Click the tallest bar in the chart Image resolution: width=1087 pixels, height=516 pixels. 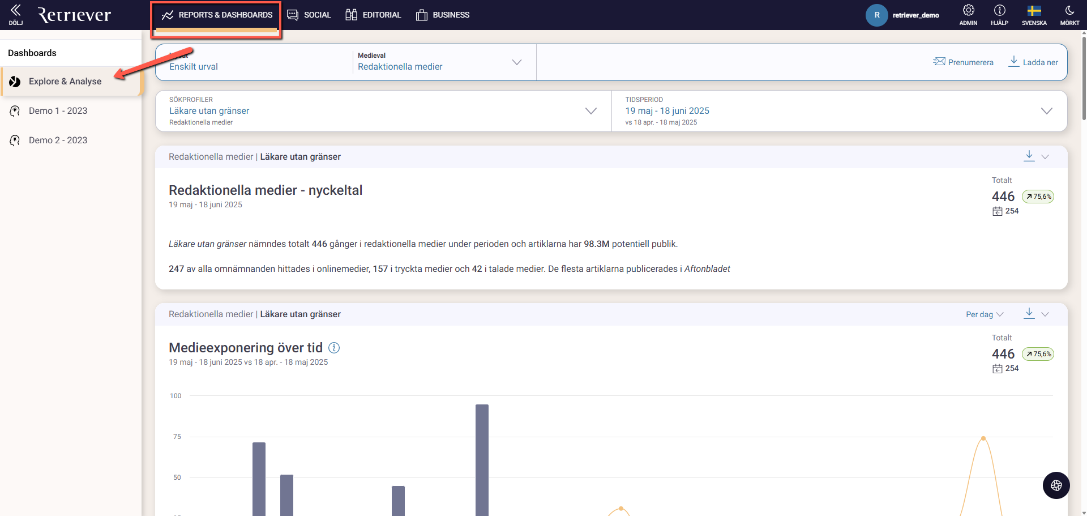[482, 460]
